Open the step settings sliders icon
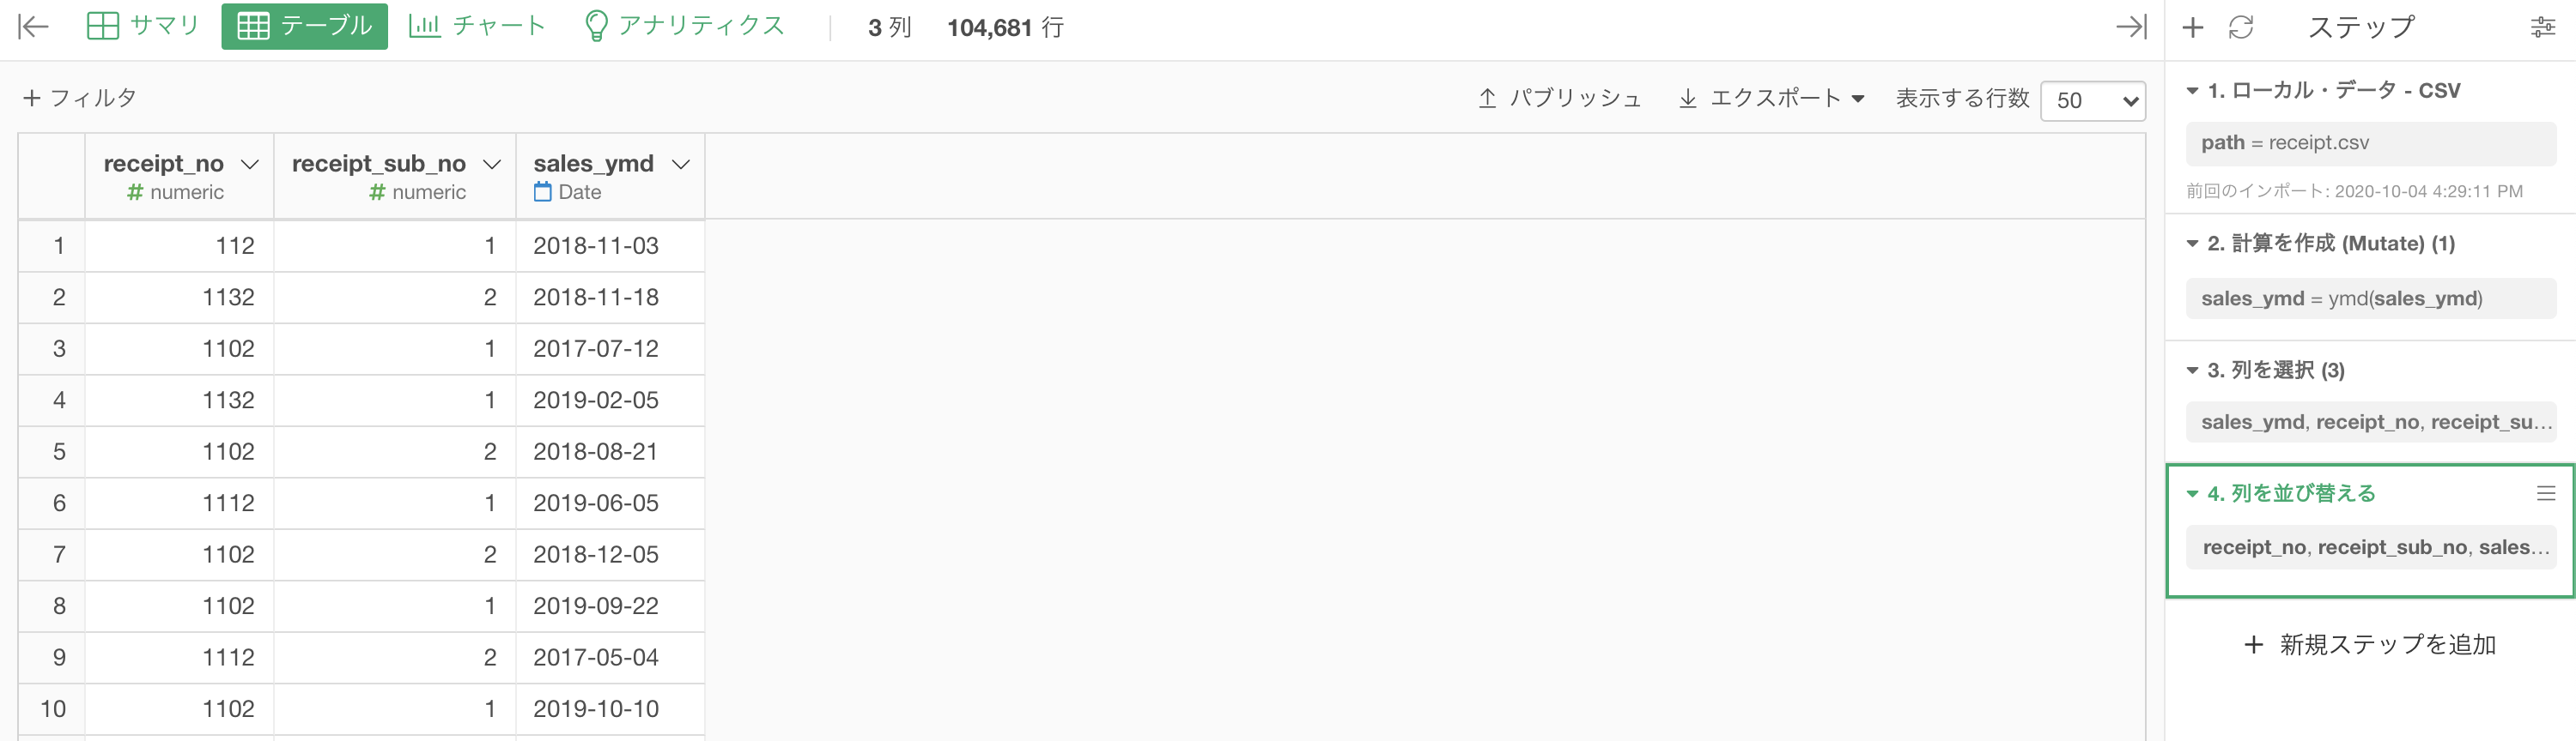 click(2543, 27)
